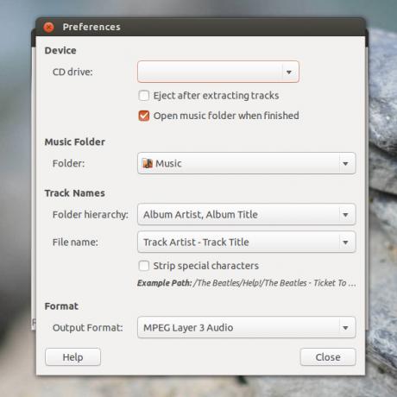The width and height of the screenshot is (397, 397).
Task: Click the Close button
Action: pos(328,357)
